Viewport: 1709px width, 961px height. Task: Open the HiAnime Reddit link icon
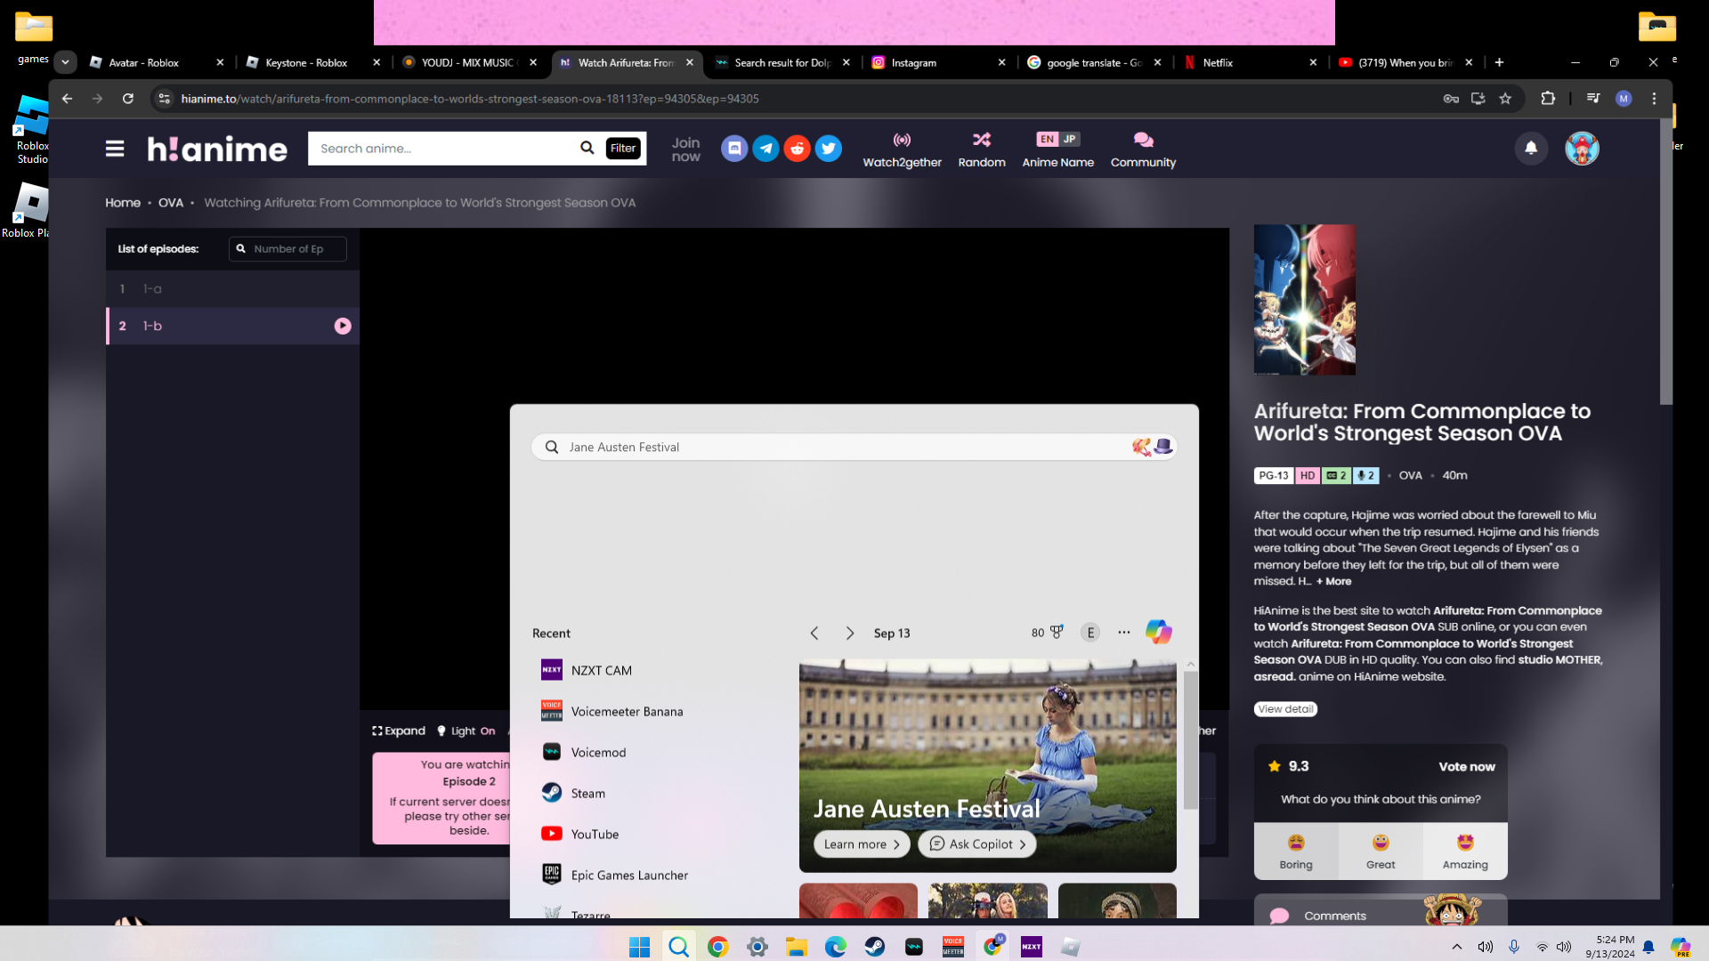pos(797,149)
